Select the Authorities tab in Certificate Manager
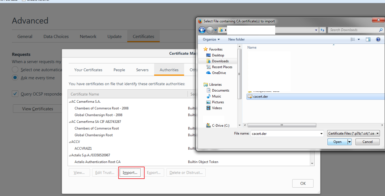This screenshot has width=385, height=196. [169, 70]
